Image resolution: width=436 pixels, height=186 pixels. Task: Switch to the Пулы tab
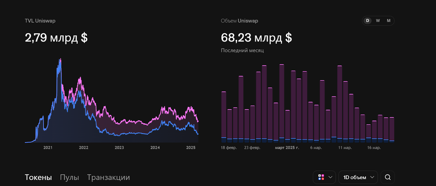coord(69,177)
